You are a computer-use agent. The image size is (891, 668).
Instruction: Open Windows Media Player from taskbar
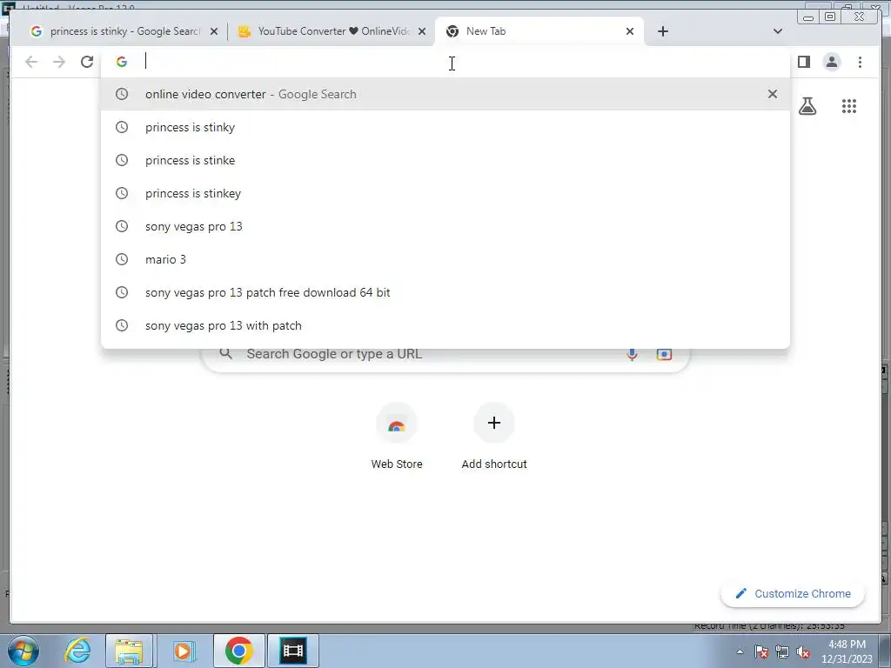pos(183,651)
